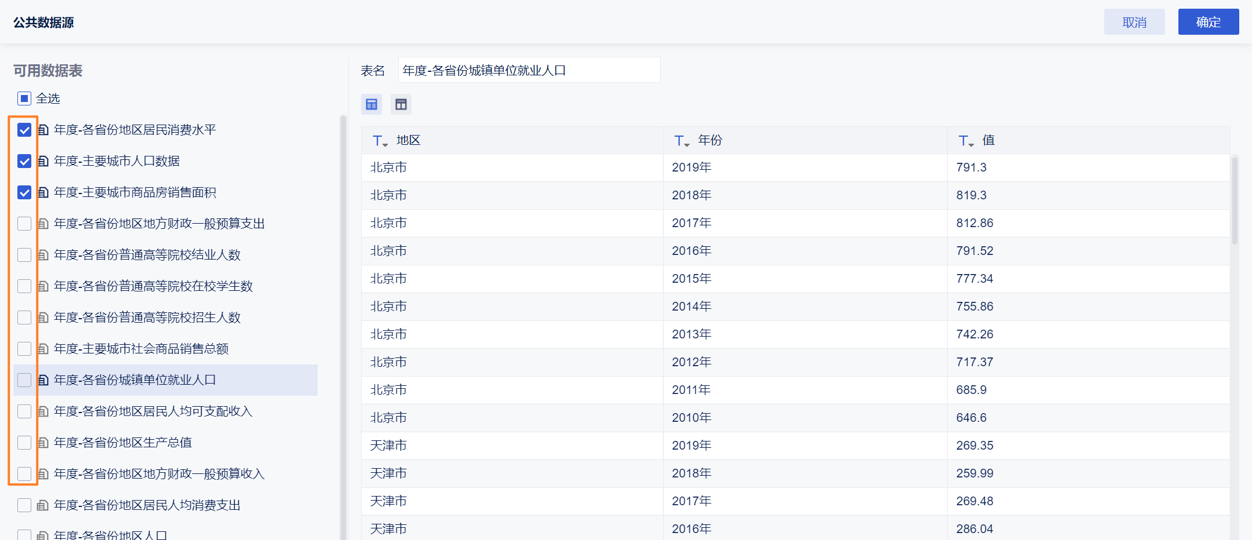Click table icon beside 年度-各省份普通高等院校结业人数
This screenshot has height=540, width=1252.
pyautogui.click(x=43, y=255)
